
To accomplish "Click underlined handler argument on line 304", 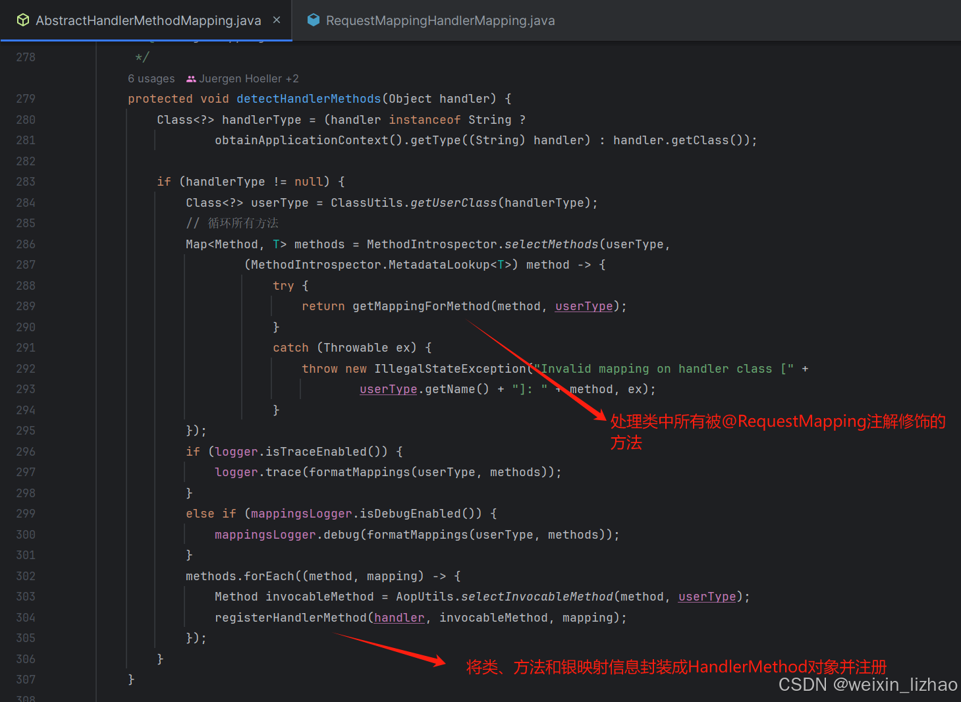I will tap(399, 618).
